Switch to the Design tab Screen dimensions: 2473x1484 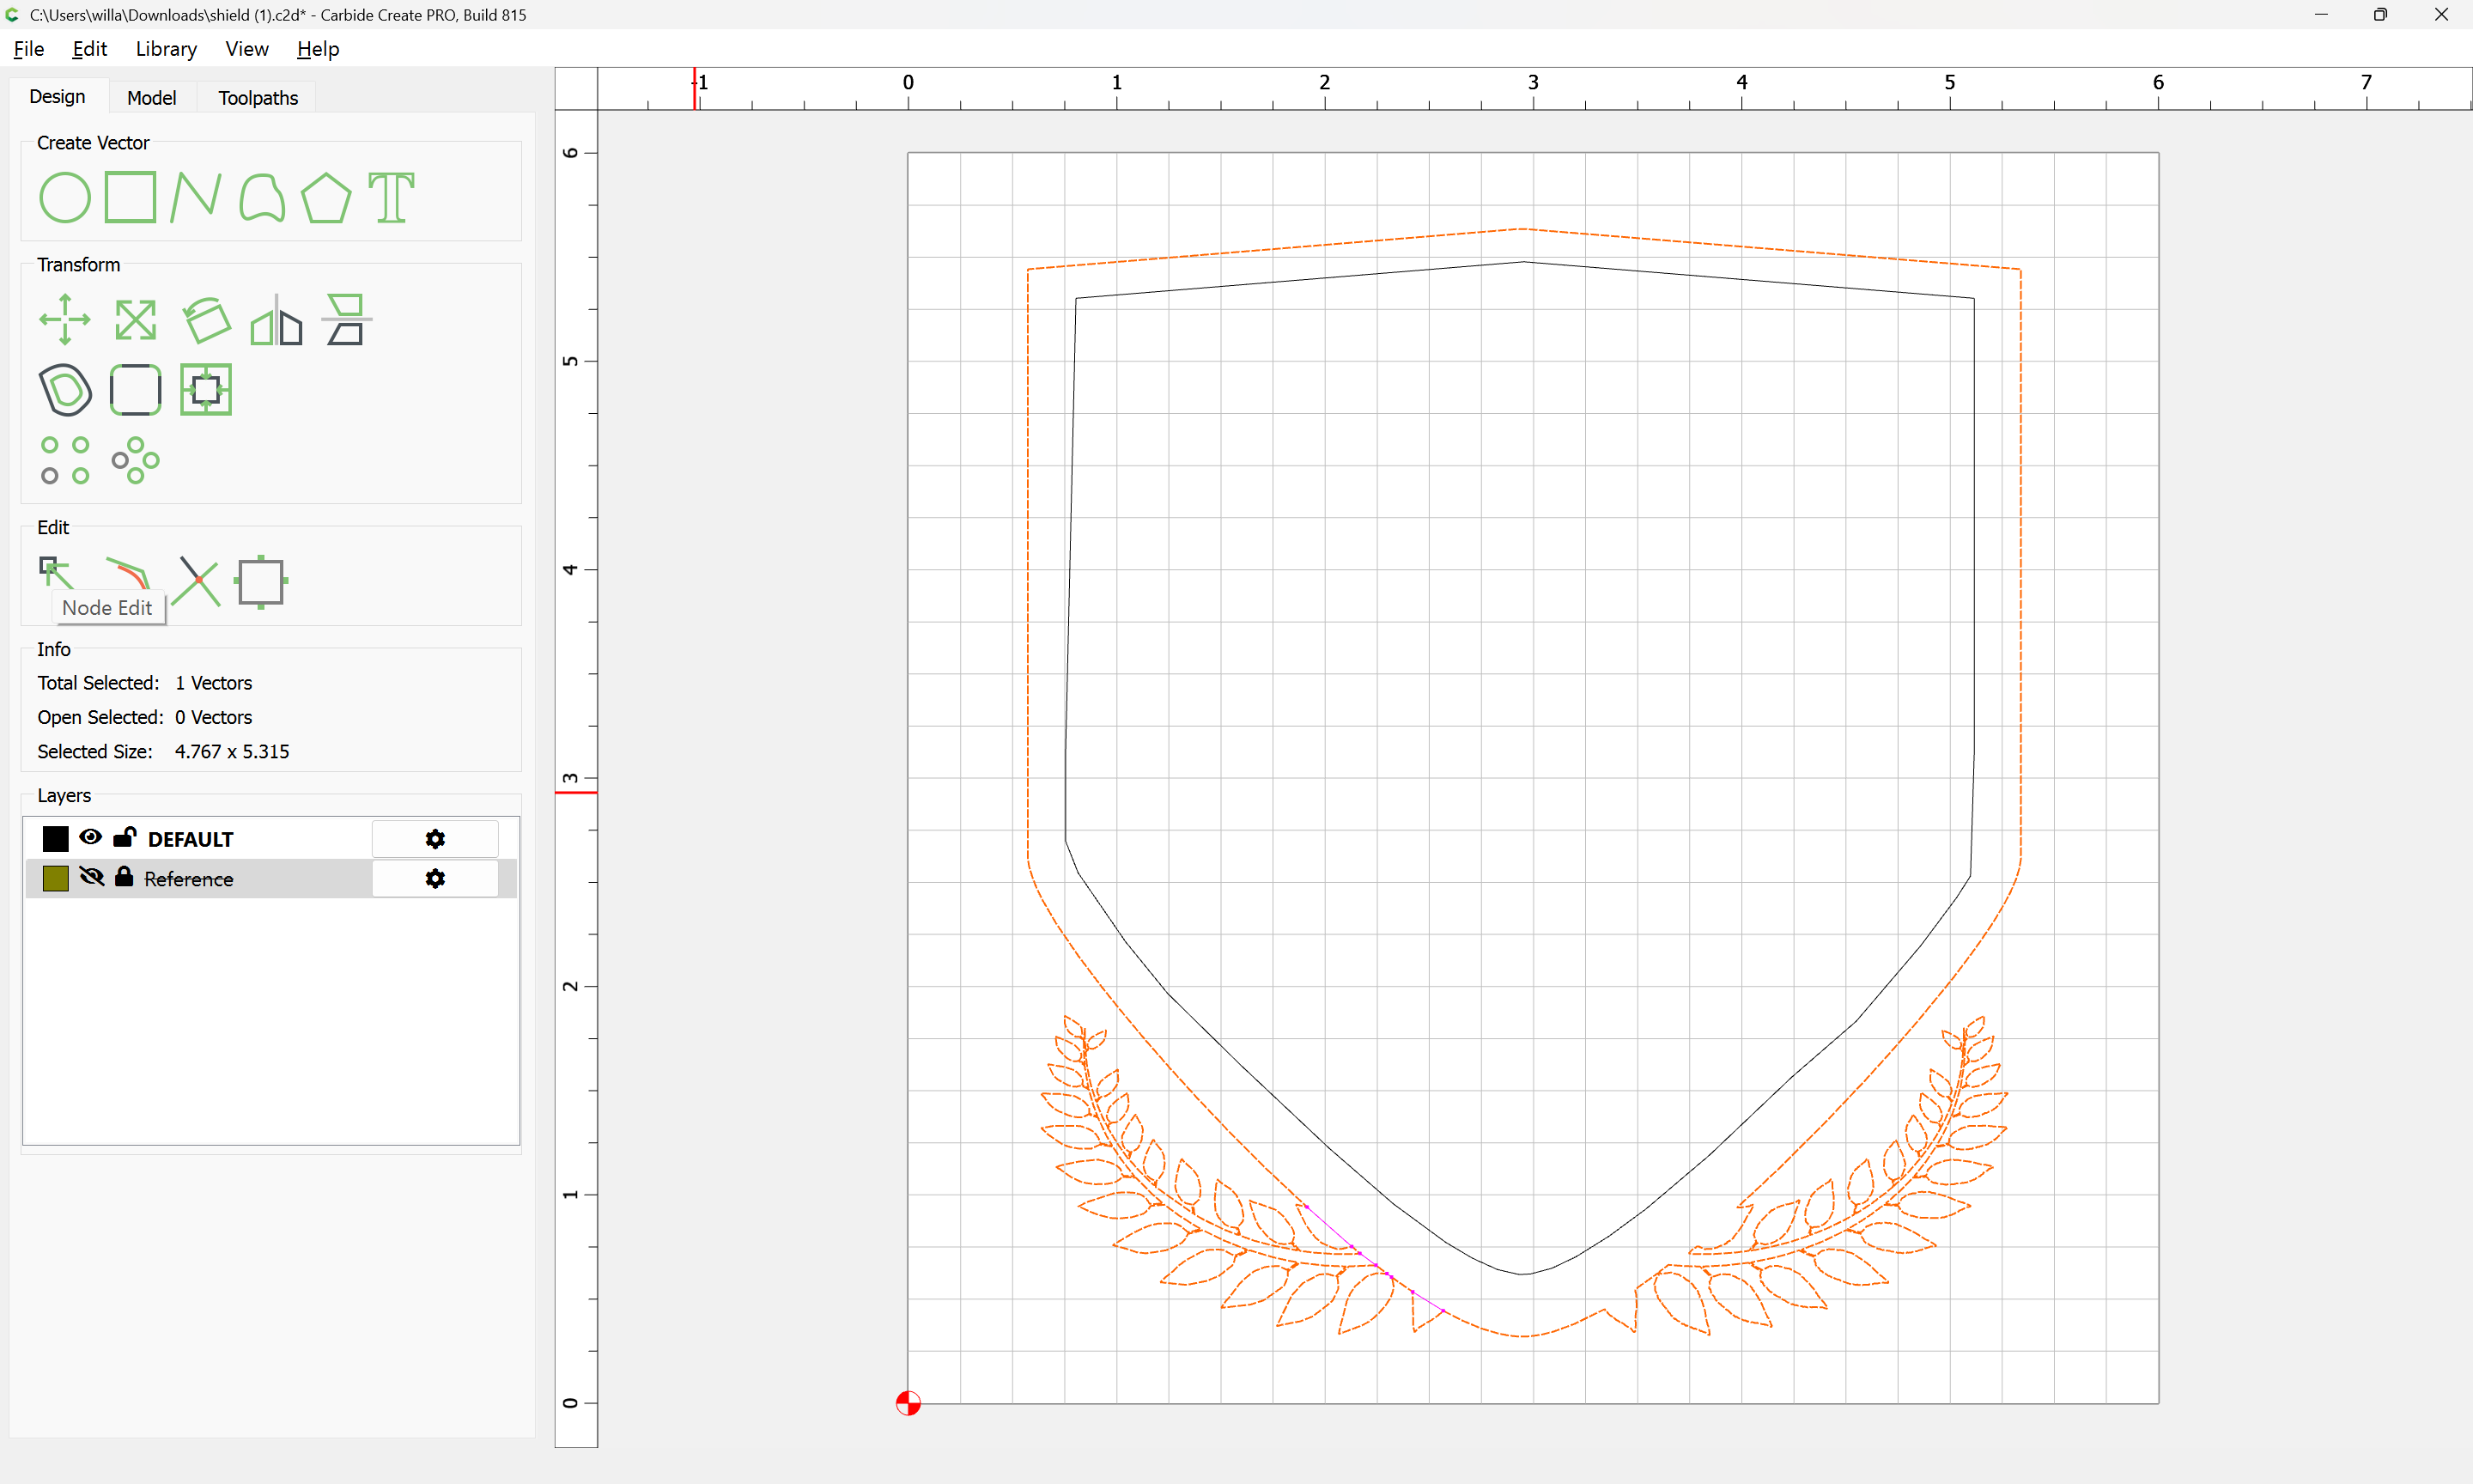57,97
